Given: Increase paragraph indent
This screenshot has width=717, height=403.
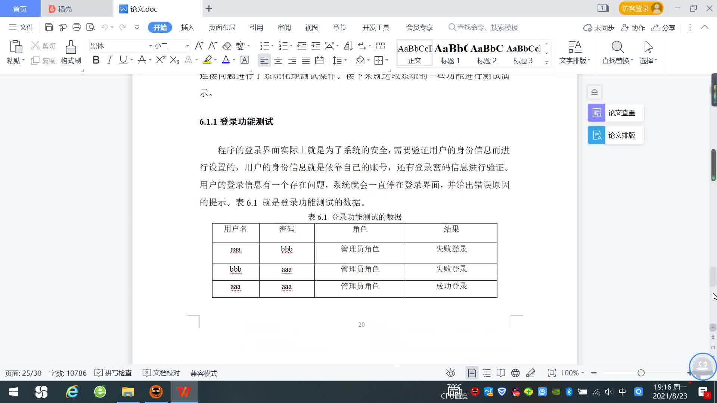Looking at the screenshot, I should point(316,46).
